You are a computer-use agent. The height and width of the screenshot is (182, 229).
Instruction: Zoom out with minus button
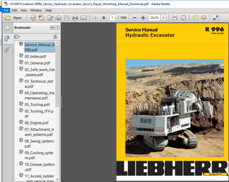[134, 18]
